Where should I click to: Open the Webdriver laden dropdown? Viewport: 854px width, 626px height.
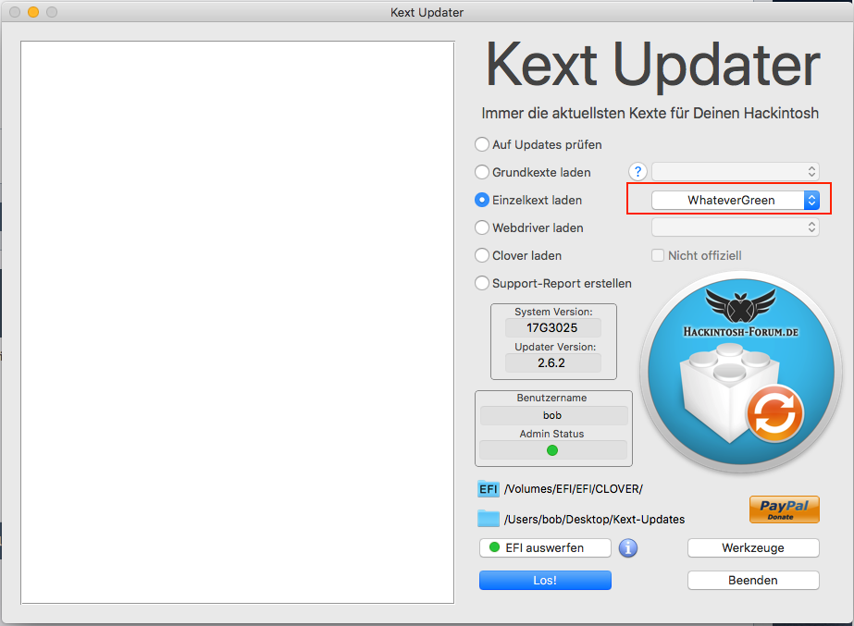[x=736, y=227]
